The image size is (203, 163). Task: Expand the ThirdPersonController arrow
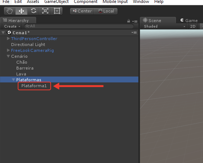(8, 39)
